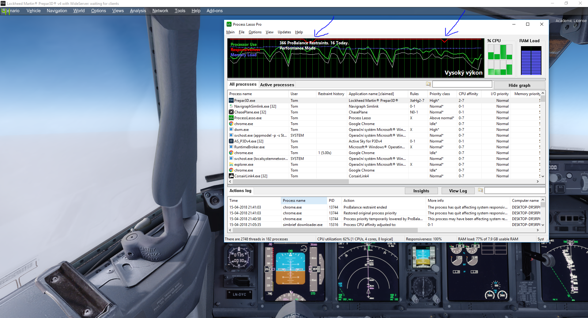Image resolution: width=588 pixels, height=318 pixels.
Task: Click the RAM Load meter
Action: 531,60
